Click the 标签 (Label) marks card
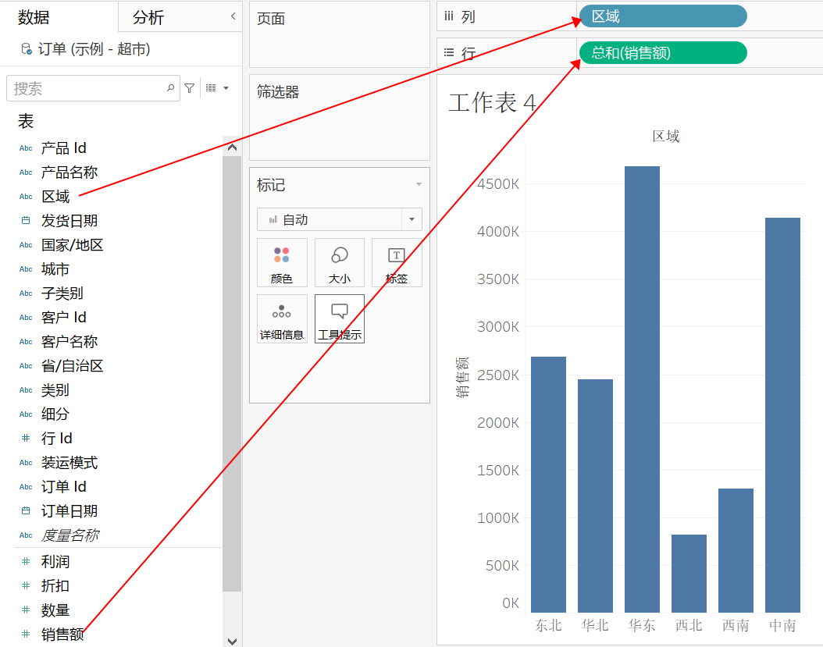 (x=397, y=262)
